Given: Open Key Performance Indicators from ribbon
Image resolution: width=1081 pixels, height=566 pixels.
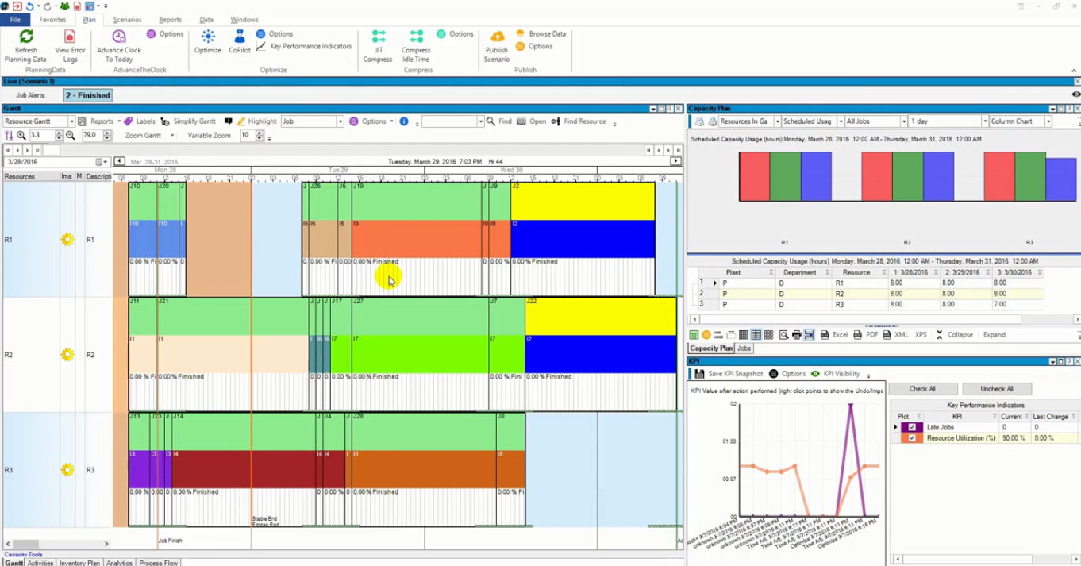Looking at the screenshot, I should 304,47.
